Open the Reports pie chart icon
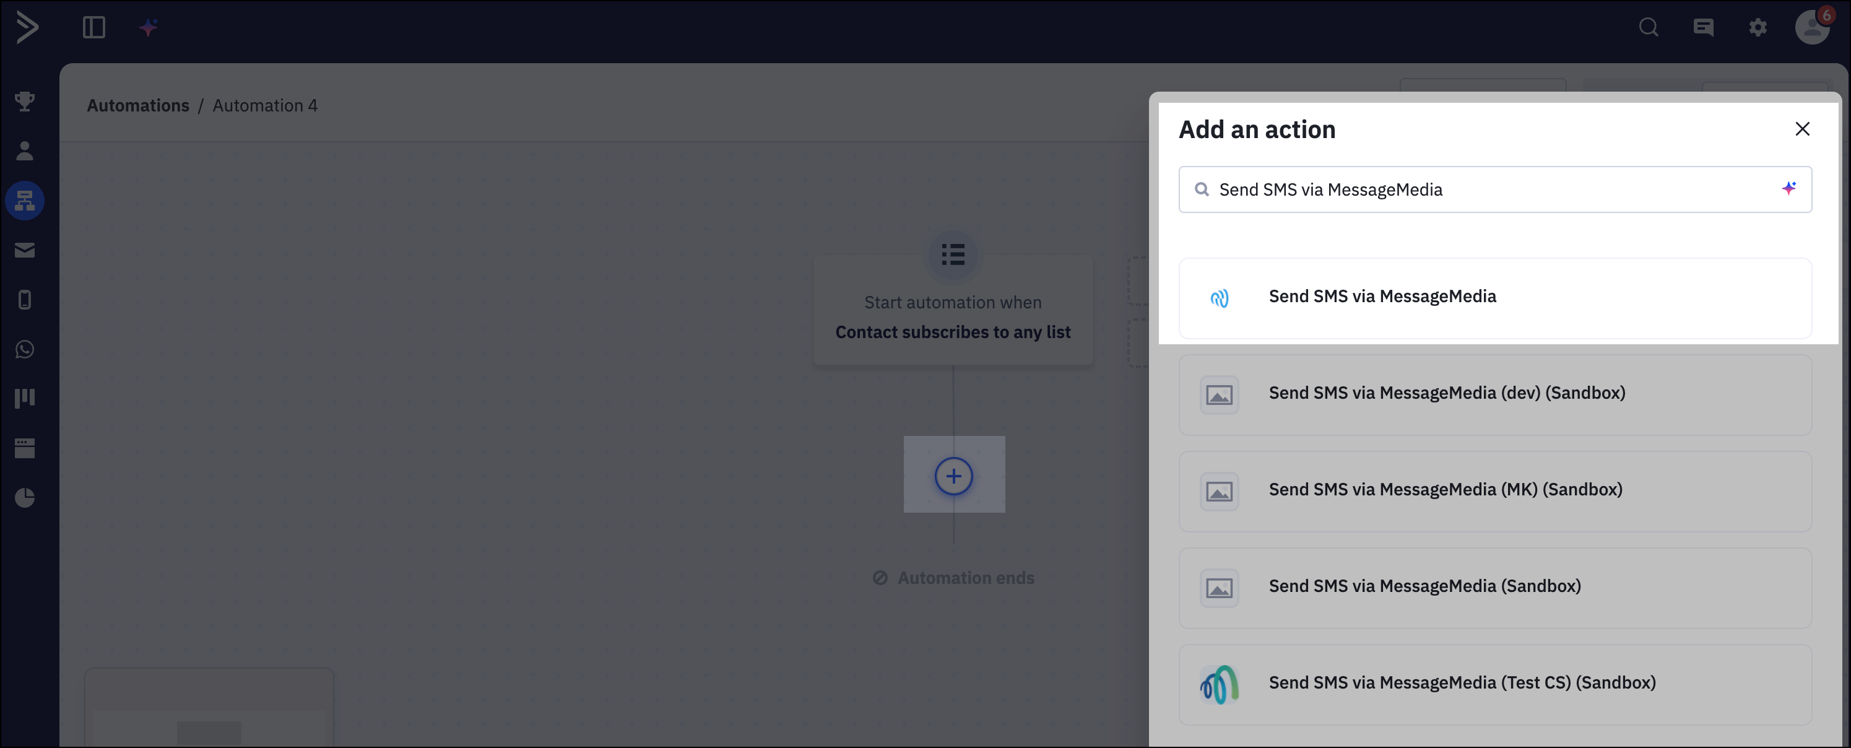 [x=25, y=497]
